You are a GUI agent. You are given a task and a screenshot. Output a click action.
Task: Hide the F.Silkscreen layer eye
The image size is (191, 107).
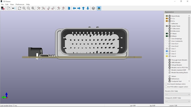(x=170, y=29)
